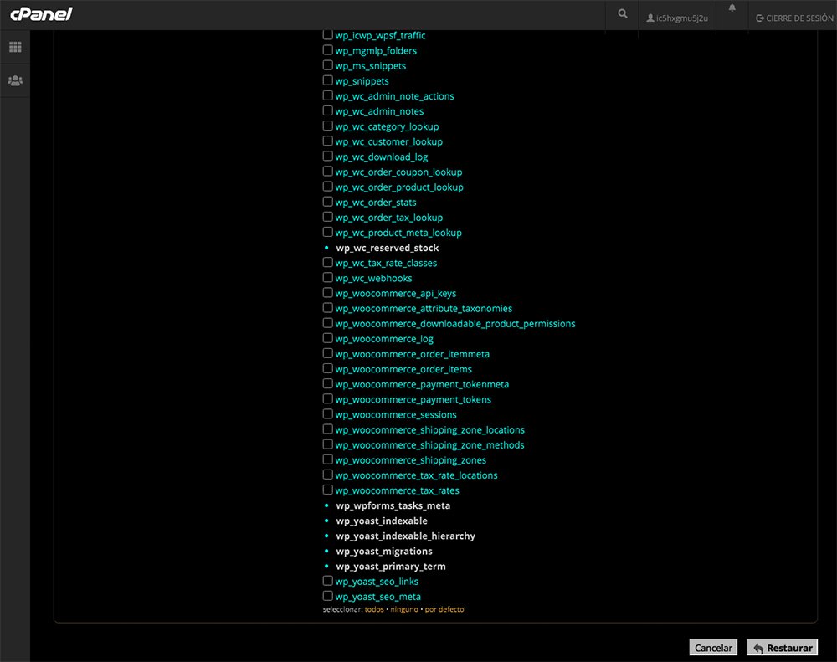Click the wp_yoast_indexable text
The width and height of the screenshot is (837, 662).
(382, 521)
